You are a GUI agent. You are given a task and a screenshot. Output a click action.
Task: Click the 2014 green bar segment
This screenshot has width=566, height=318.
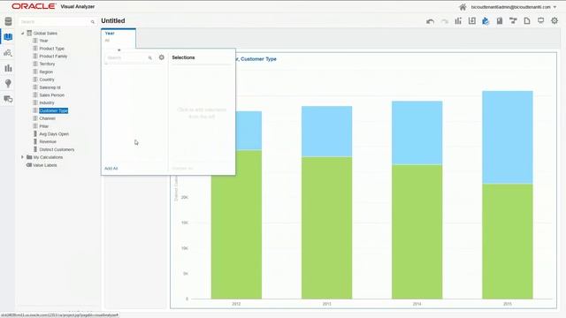417,231
